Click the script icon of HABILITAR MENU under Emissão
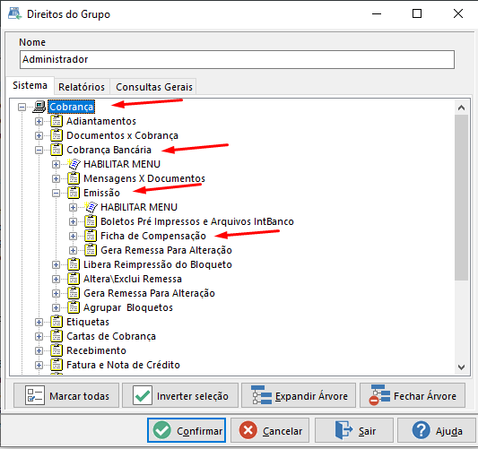This screenshot has width=478, height=449. point(91,207)
